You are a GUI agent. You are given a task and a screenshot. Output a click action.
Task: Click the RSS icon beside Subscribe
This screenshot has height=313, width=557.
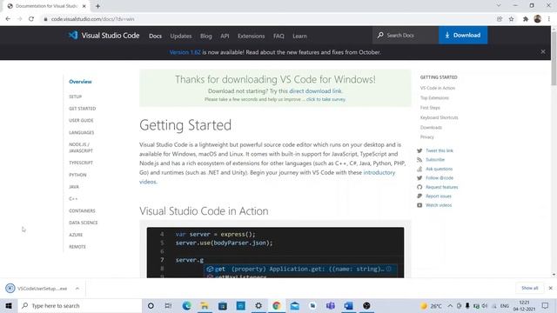(419, 160)
